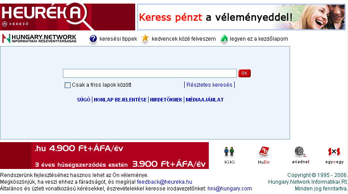Submit search with the red OK button
The image size is (348, 194).
click(244, 73)
